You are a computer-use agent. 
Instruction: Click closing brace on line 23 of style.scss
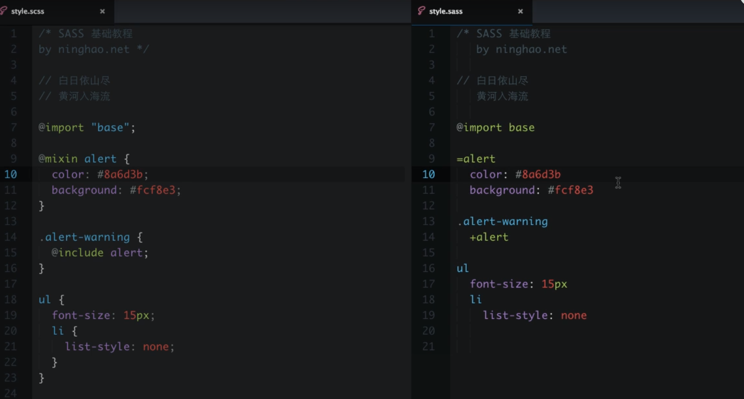(x=42, y=378)
